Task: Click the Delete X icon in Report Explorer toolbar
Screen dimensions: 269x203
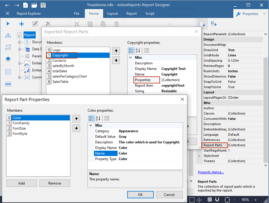Action: tap(48, 24)
